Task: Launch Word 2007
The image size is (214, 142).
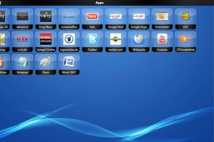Action: [69, 65]
